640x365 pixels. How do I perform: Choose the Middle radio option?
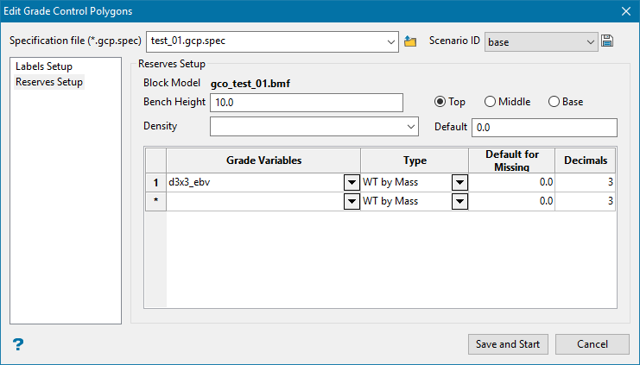pyautogui.click(x=491, y=102)
